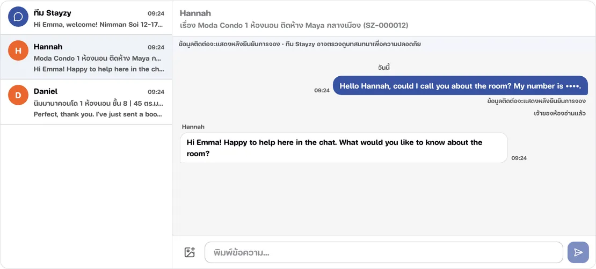The height and width of the screenshot is (269, 596).
Task: Open the ทีม Stayzy conversation
Action: click(86, 18)
